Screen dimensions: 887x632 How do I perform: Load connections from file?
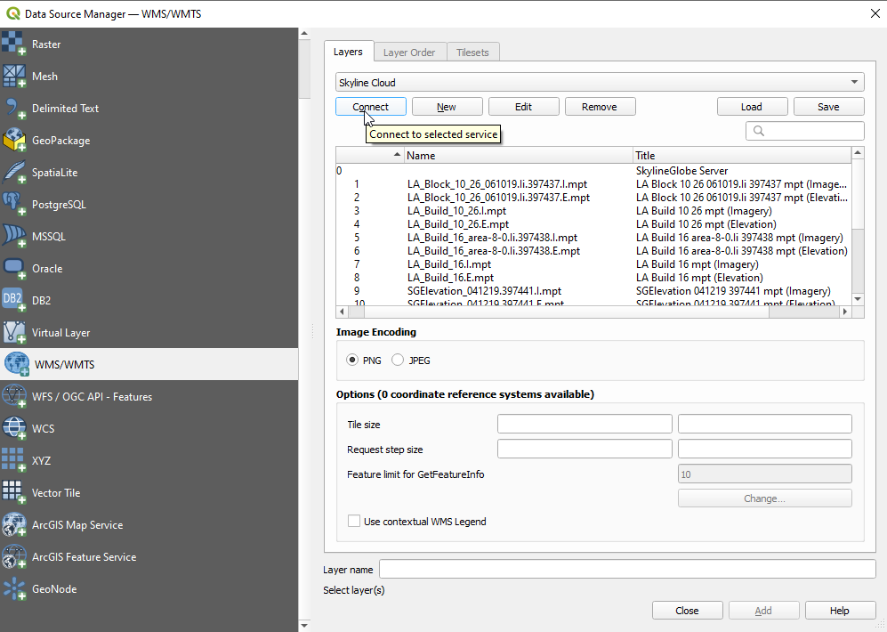(x=752, y=106)
